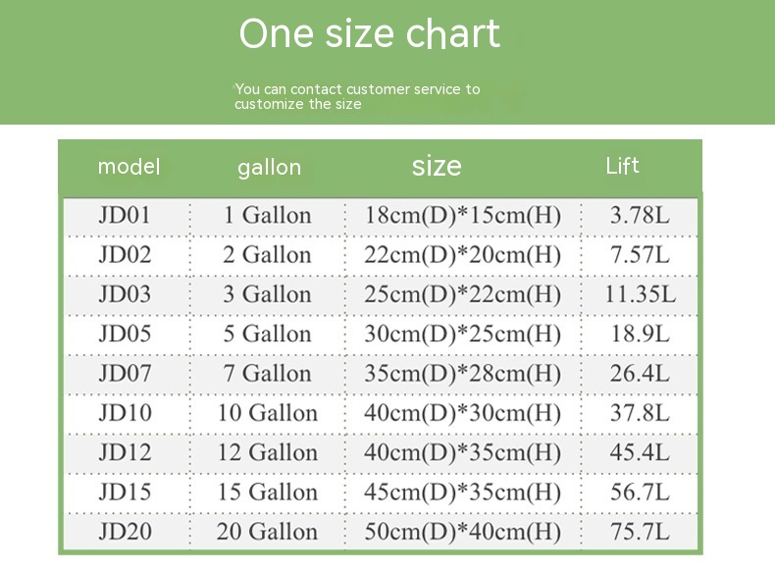
Task: Click the 'size' column header
Action: [x=437, y=166]
